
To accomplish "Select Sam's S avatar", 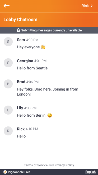I will pyautogui.click(x=8, y=42).
